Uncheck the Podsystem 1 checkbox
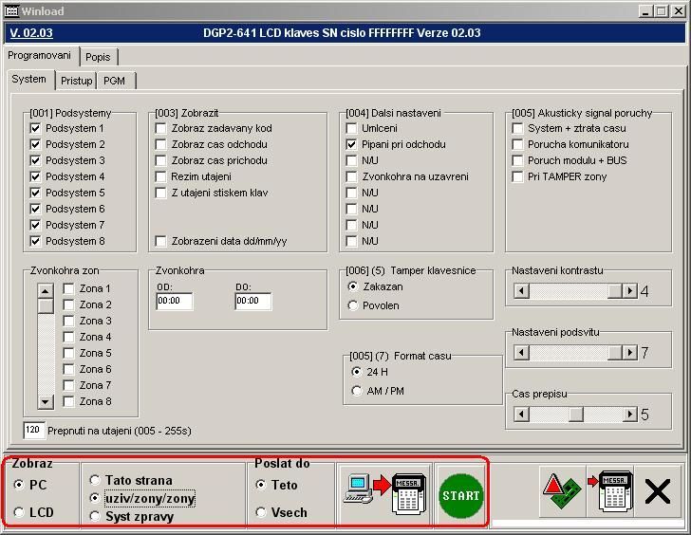Screen dimensions: 691x535 [x=36, y=128]
